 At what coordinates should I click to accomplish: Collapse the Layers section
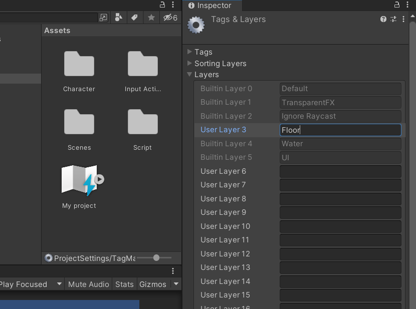[x=190, y=74]
